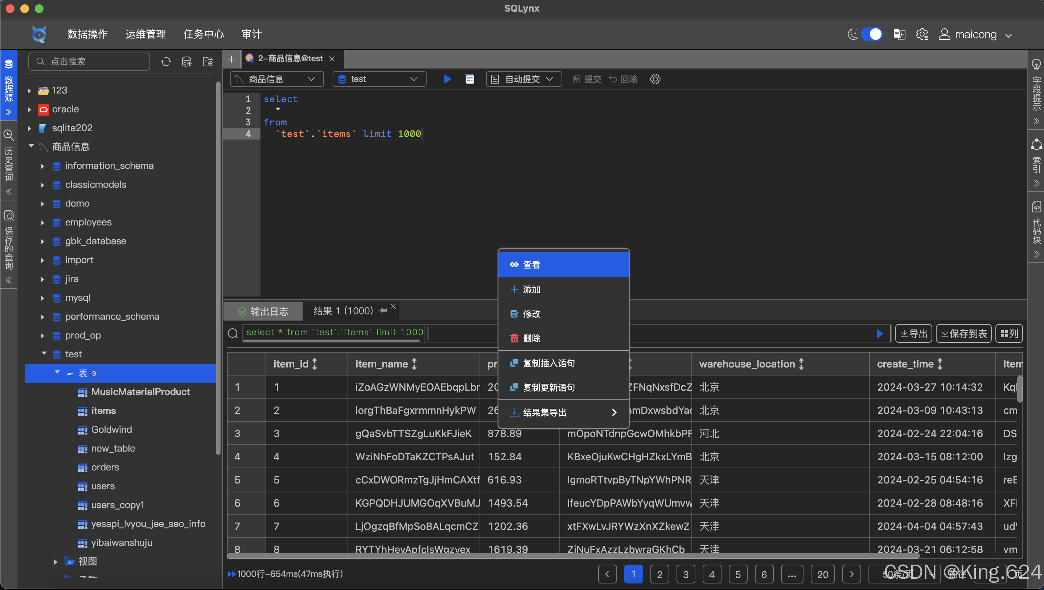Toggle the dark mode switch
The width and height of the screenshot is (1044, 590).
pyautogui.click(x=871, y=34)
